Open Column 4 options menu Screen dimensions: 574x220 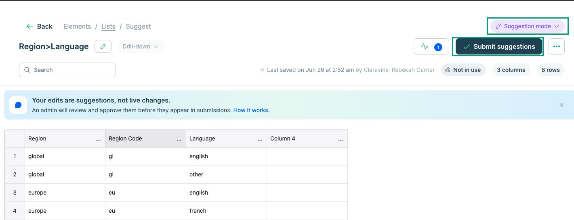pos(341,140)
